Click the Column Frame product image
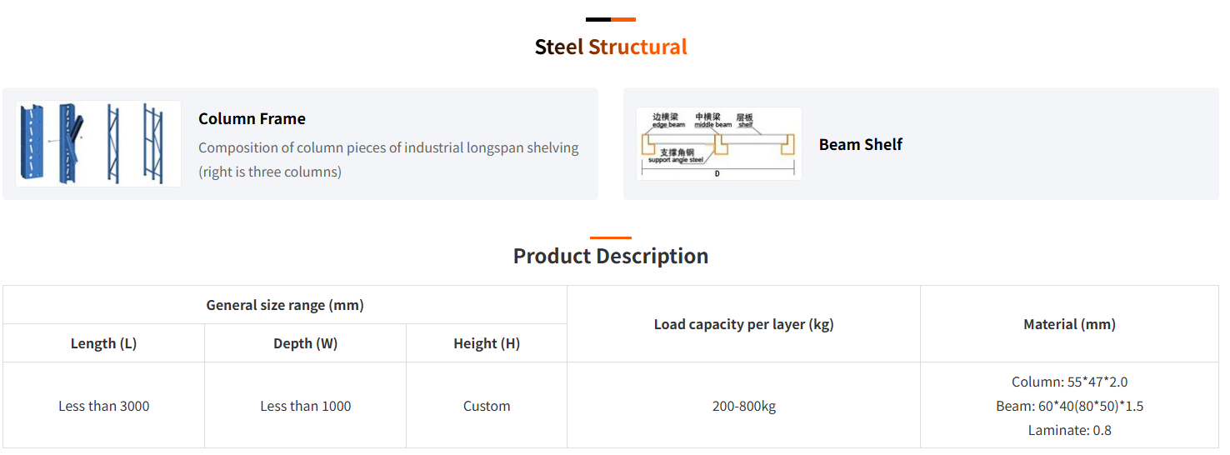The height and width of the screenshot is (455, 1230). tap(98, 143)
